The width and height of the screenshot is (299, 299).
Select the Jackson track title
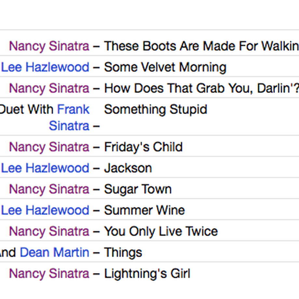pos(128,168)
